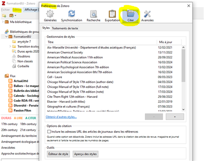
Task: Open the new library dropdown icon
Action: click(13, 16)
